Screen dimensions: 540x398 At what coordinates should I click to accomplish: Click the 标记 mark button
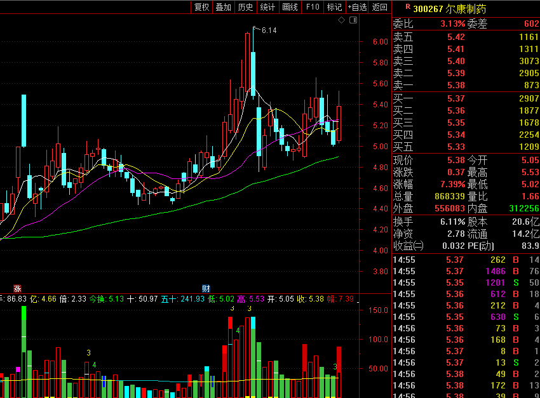pos(334,7)
